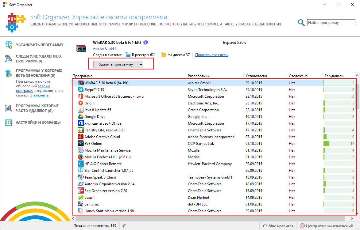Click the Отключить link

pos(40,95)
